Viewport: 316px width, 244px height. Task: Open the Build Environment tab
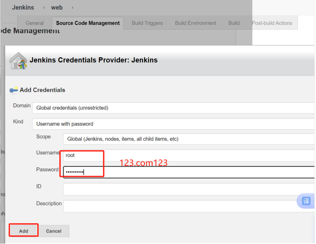click(x=195, y=23)
